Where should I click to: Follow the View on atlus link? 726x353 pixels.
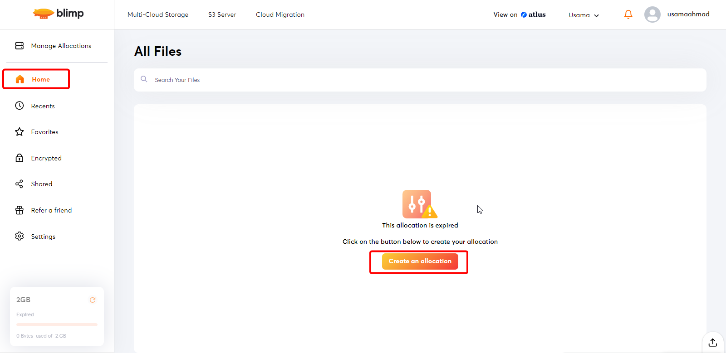click(x=520, y=15)
